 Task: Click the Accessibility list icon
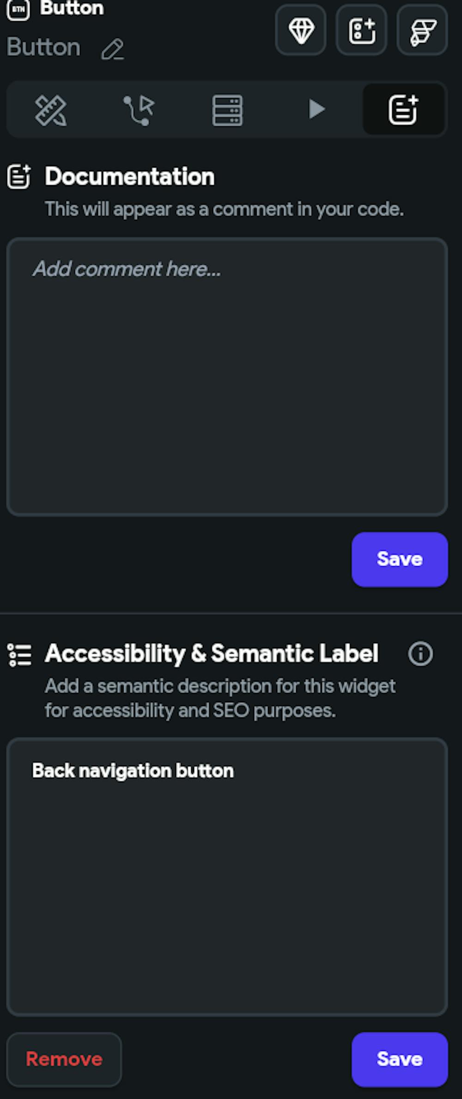[x=18, y=654]
